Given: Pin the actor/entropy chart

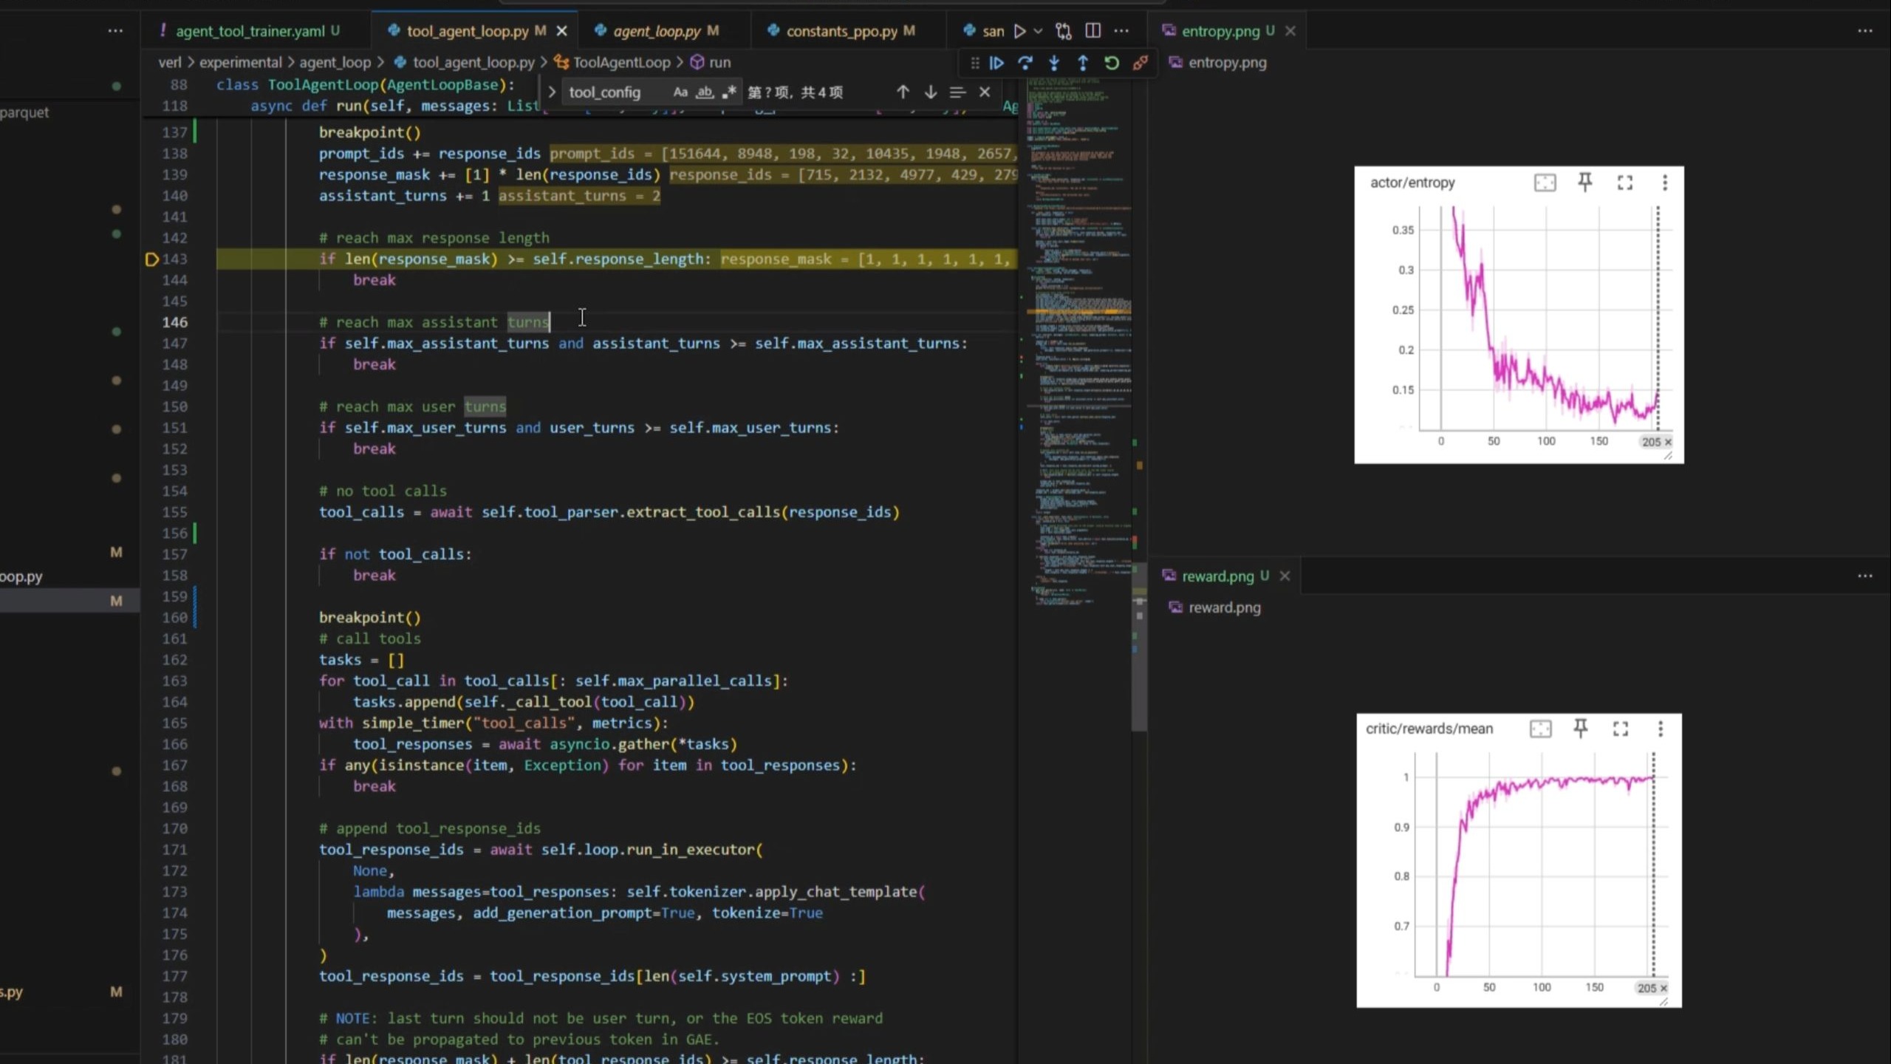Looking at the screenshot, I should coord(1585,182).
